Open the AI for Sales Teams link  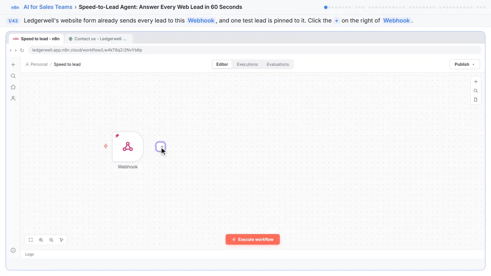(48, 7)
